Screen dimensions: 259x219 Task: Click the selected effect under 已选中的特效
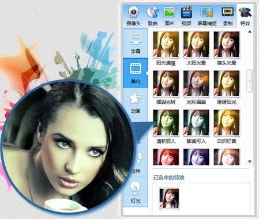coord(169,198)
